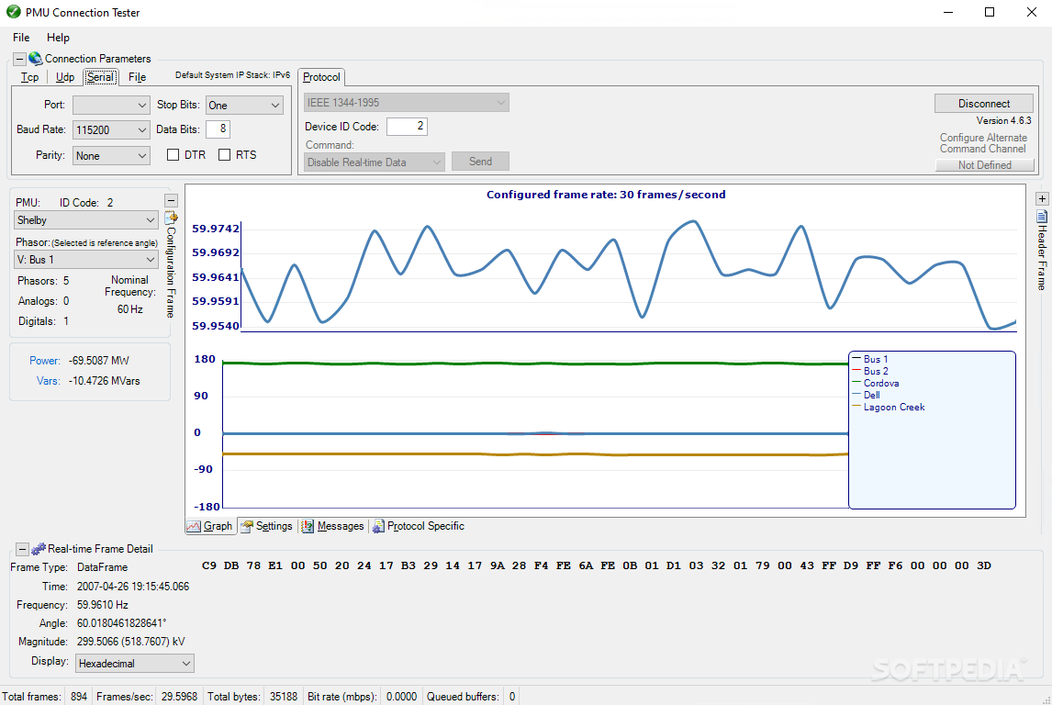Viewport: 1052px width, 705px height.
Task: Open the Help menu
Action: 58,38
